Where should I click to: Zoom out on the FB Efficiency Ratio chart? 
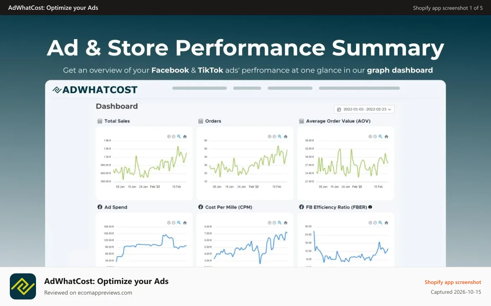375,223
